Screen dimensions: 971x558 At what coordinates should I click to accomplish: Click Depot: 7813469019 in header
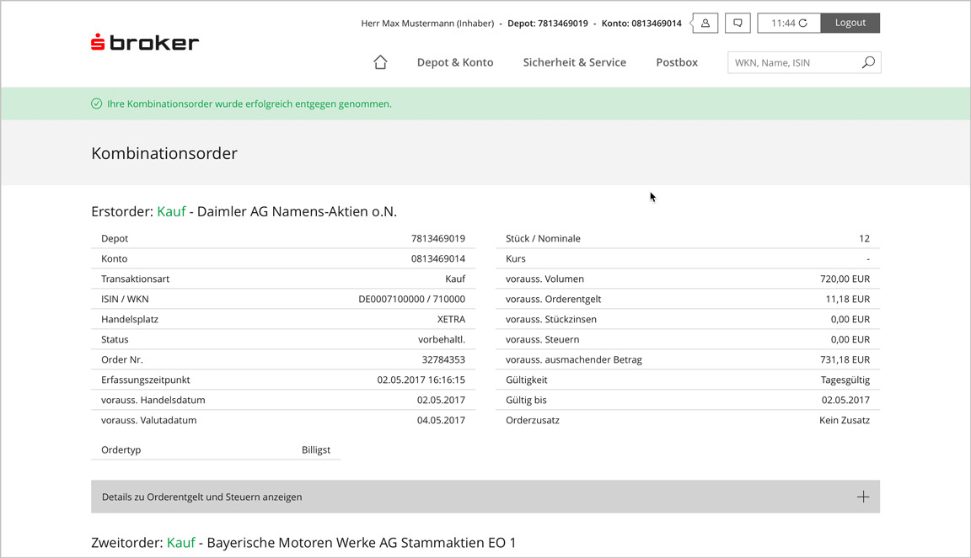[547, 24]
